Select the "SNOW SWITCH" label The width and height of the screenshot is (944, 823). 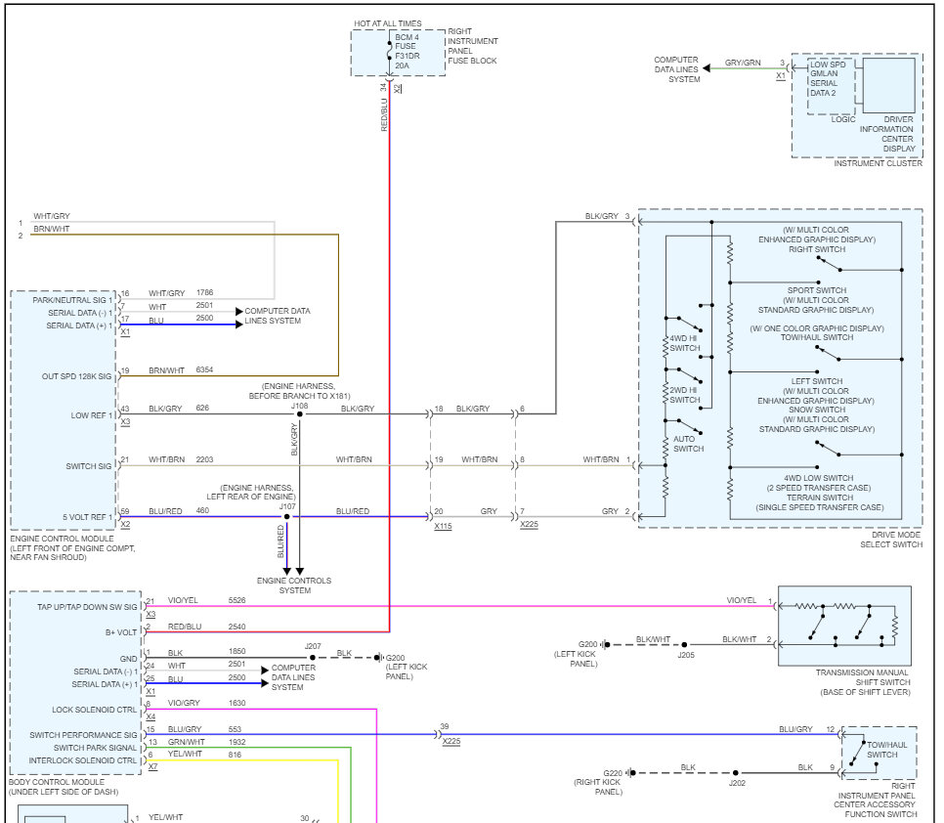point(818,410)
